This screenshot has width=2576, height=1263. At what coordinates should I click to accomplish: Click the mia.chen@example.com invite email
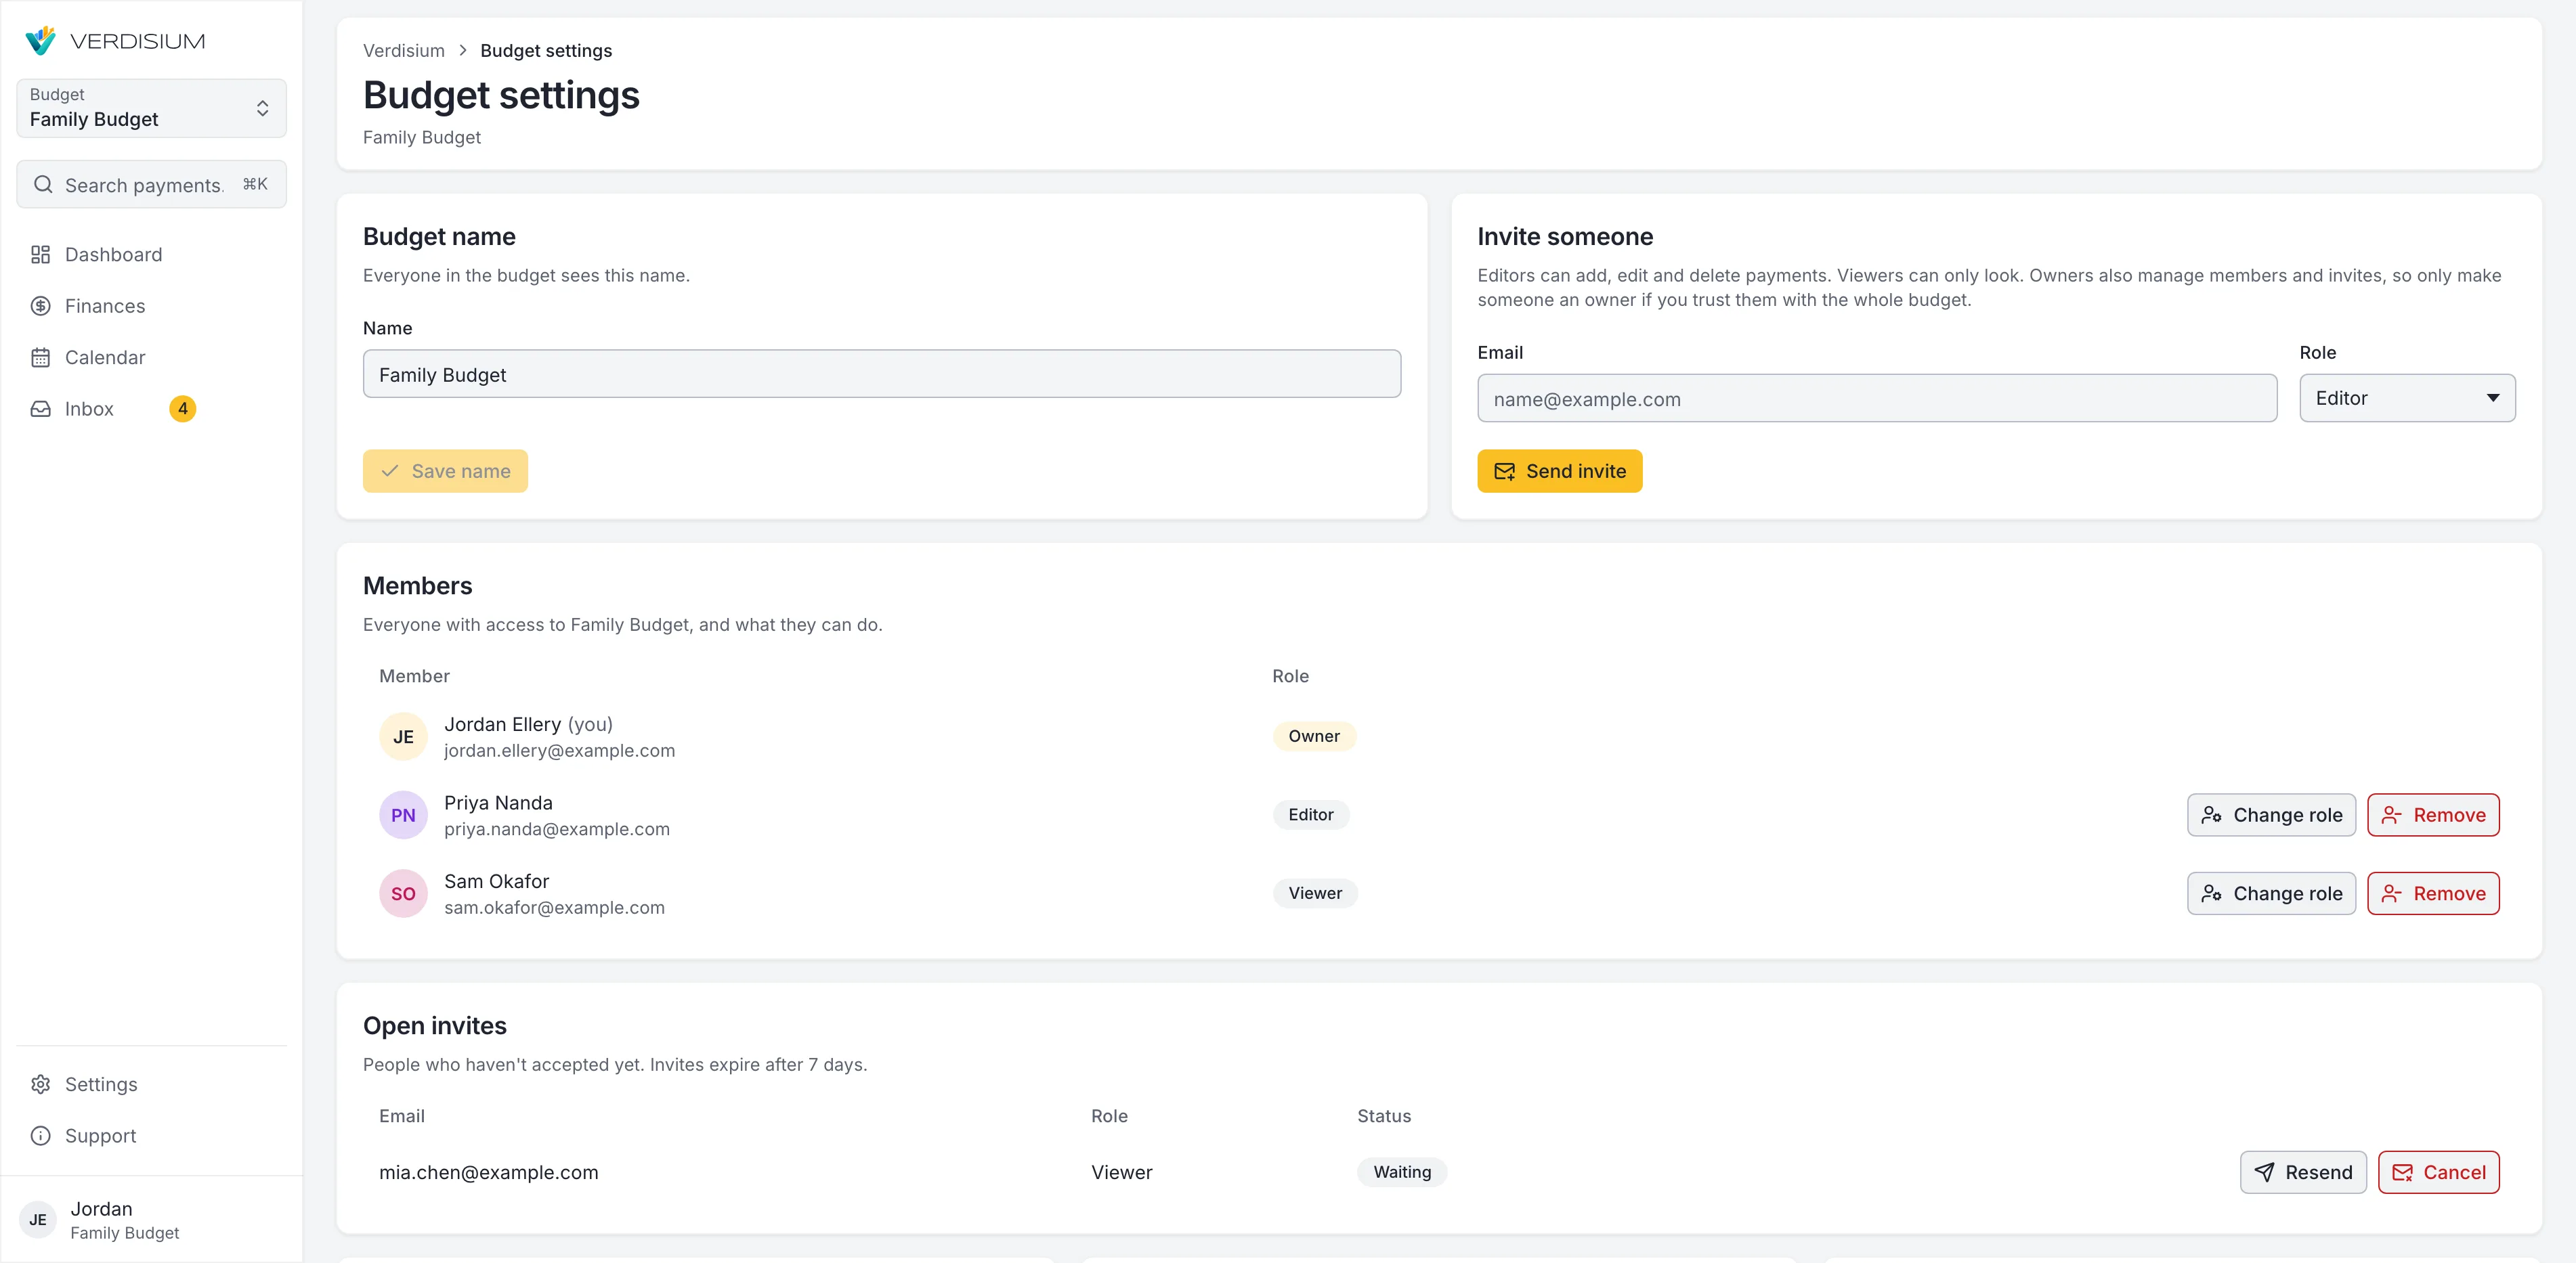tap(489, 1172)
